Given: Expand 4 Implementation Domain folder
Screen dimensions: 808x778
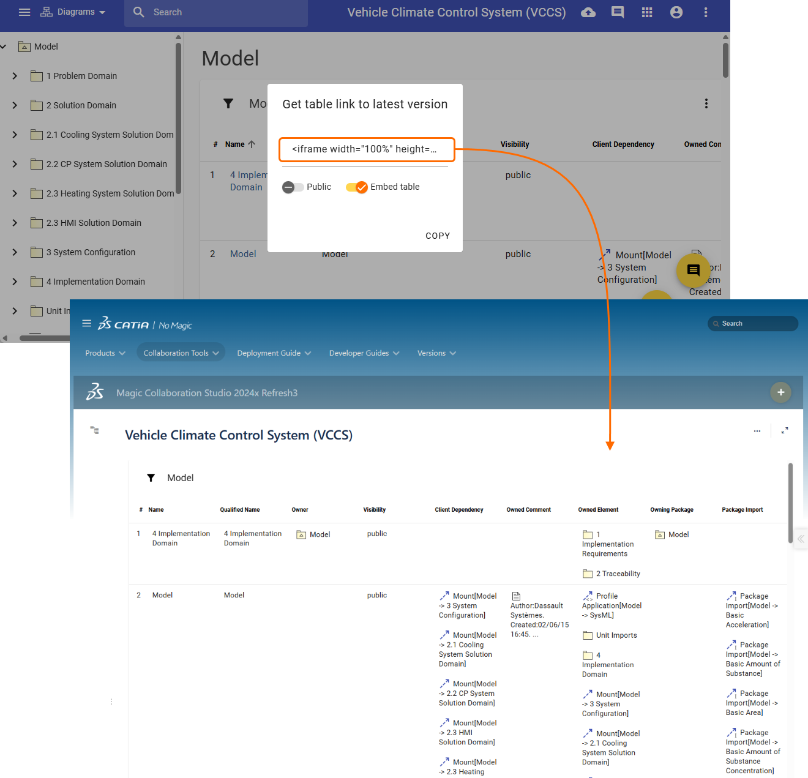Looking at the screenshot, I should (x=15, y=282).
